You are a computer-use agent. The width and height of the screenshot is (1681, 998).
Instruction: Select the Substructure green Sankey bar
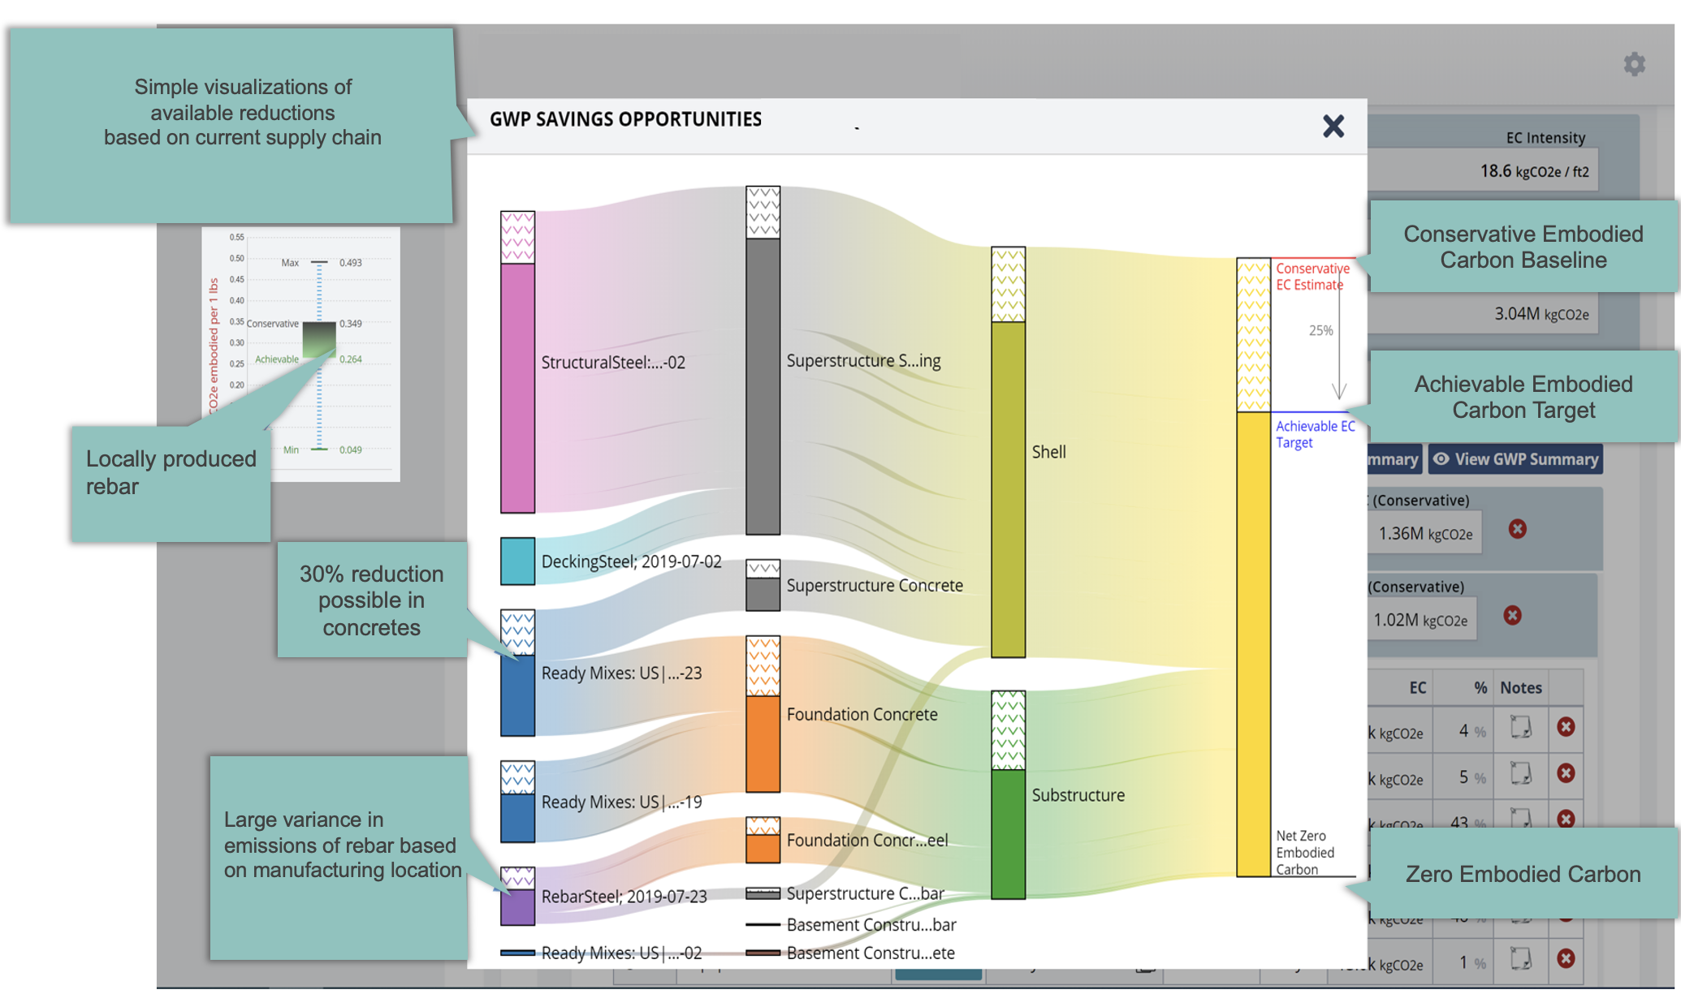tap(1008, 833)
